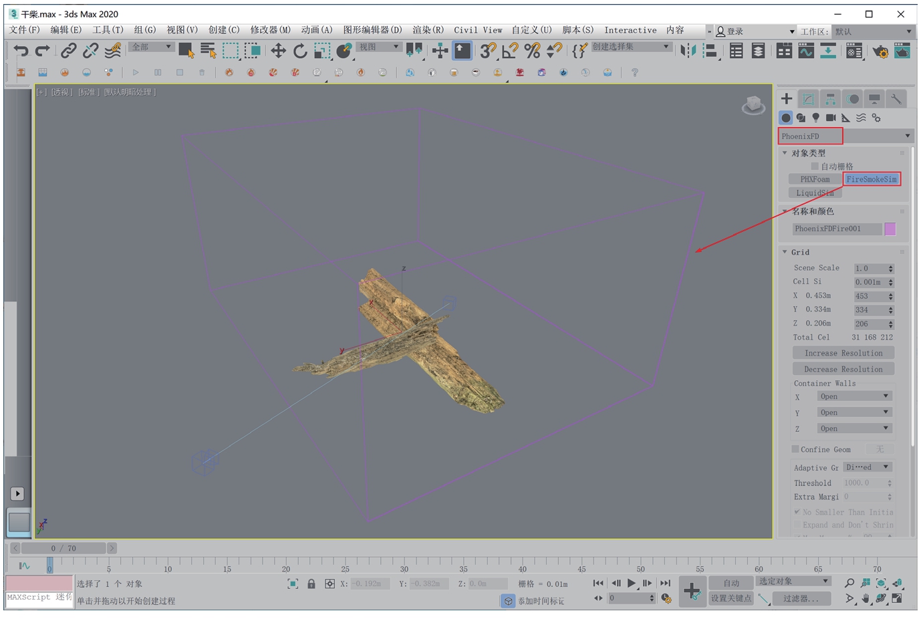Image resolution: width=923 pixels, height=619 pixels.
Task: Click the Mirror tool icon
Action: [x=688, y=51]
